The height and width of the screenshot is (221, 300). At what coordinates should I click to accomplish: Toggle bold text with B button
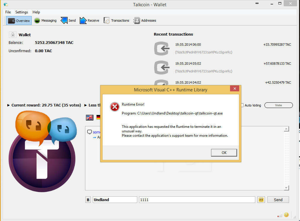[88, 200]
